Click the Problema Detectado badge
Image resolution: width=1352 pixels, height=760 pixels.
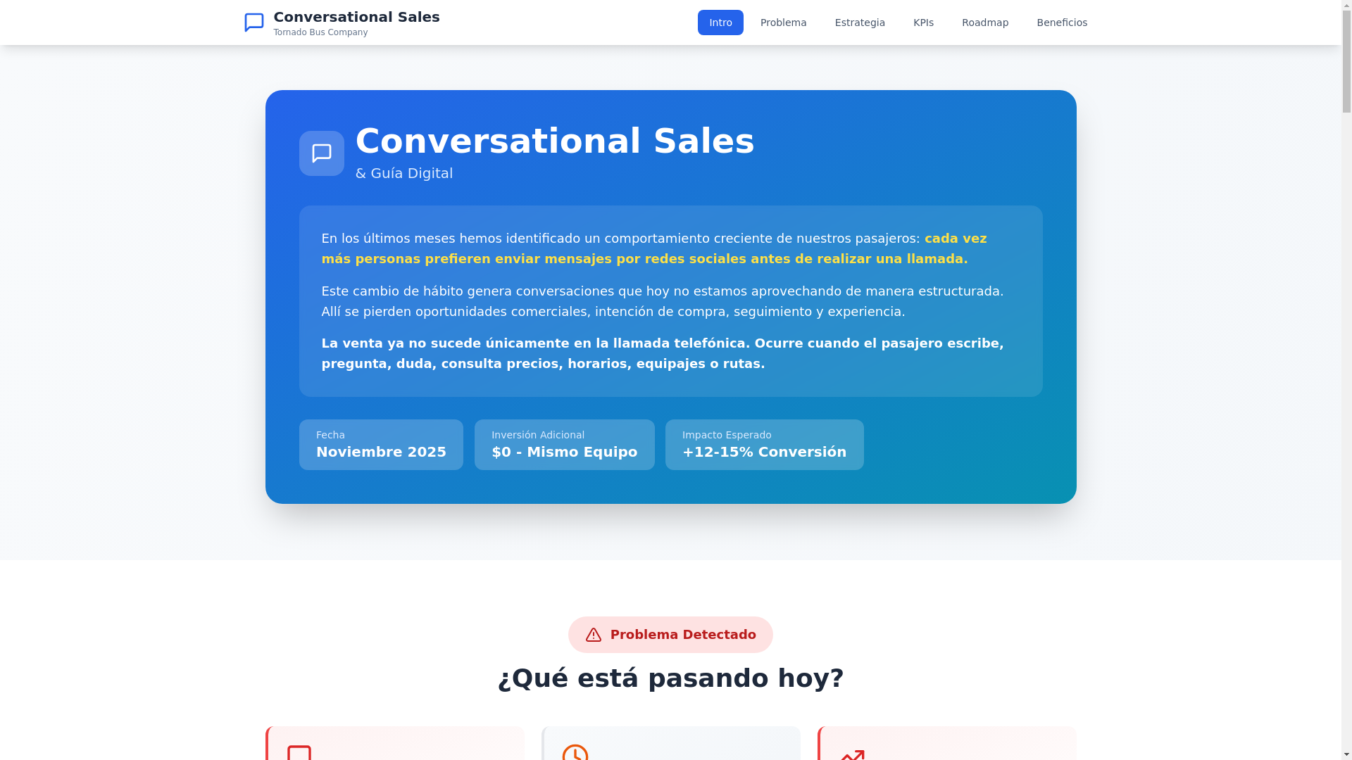[670, 635]
